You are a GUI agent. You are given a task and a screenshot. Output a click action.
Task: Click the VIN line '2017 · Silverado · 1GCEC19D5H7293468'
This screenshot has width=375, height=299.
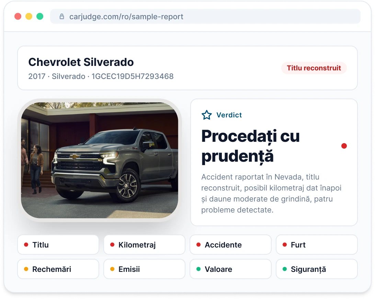[x=101, y=76]
